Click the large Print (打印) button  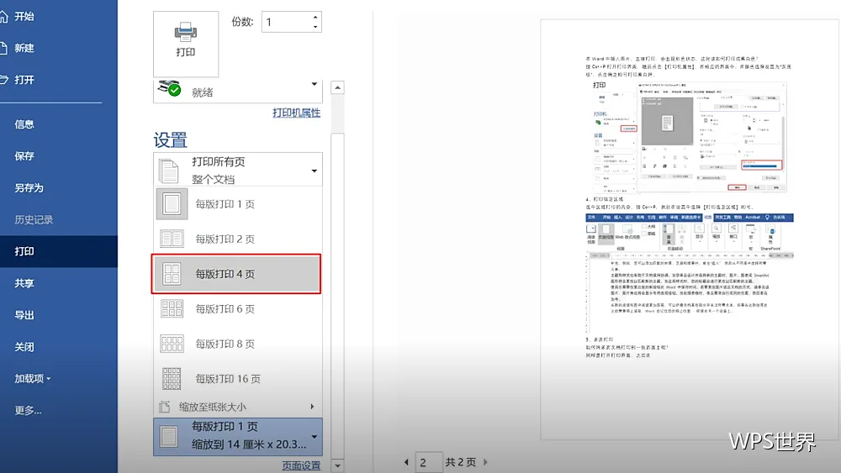pos(186,44)
